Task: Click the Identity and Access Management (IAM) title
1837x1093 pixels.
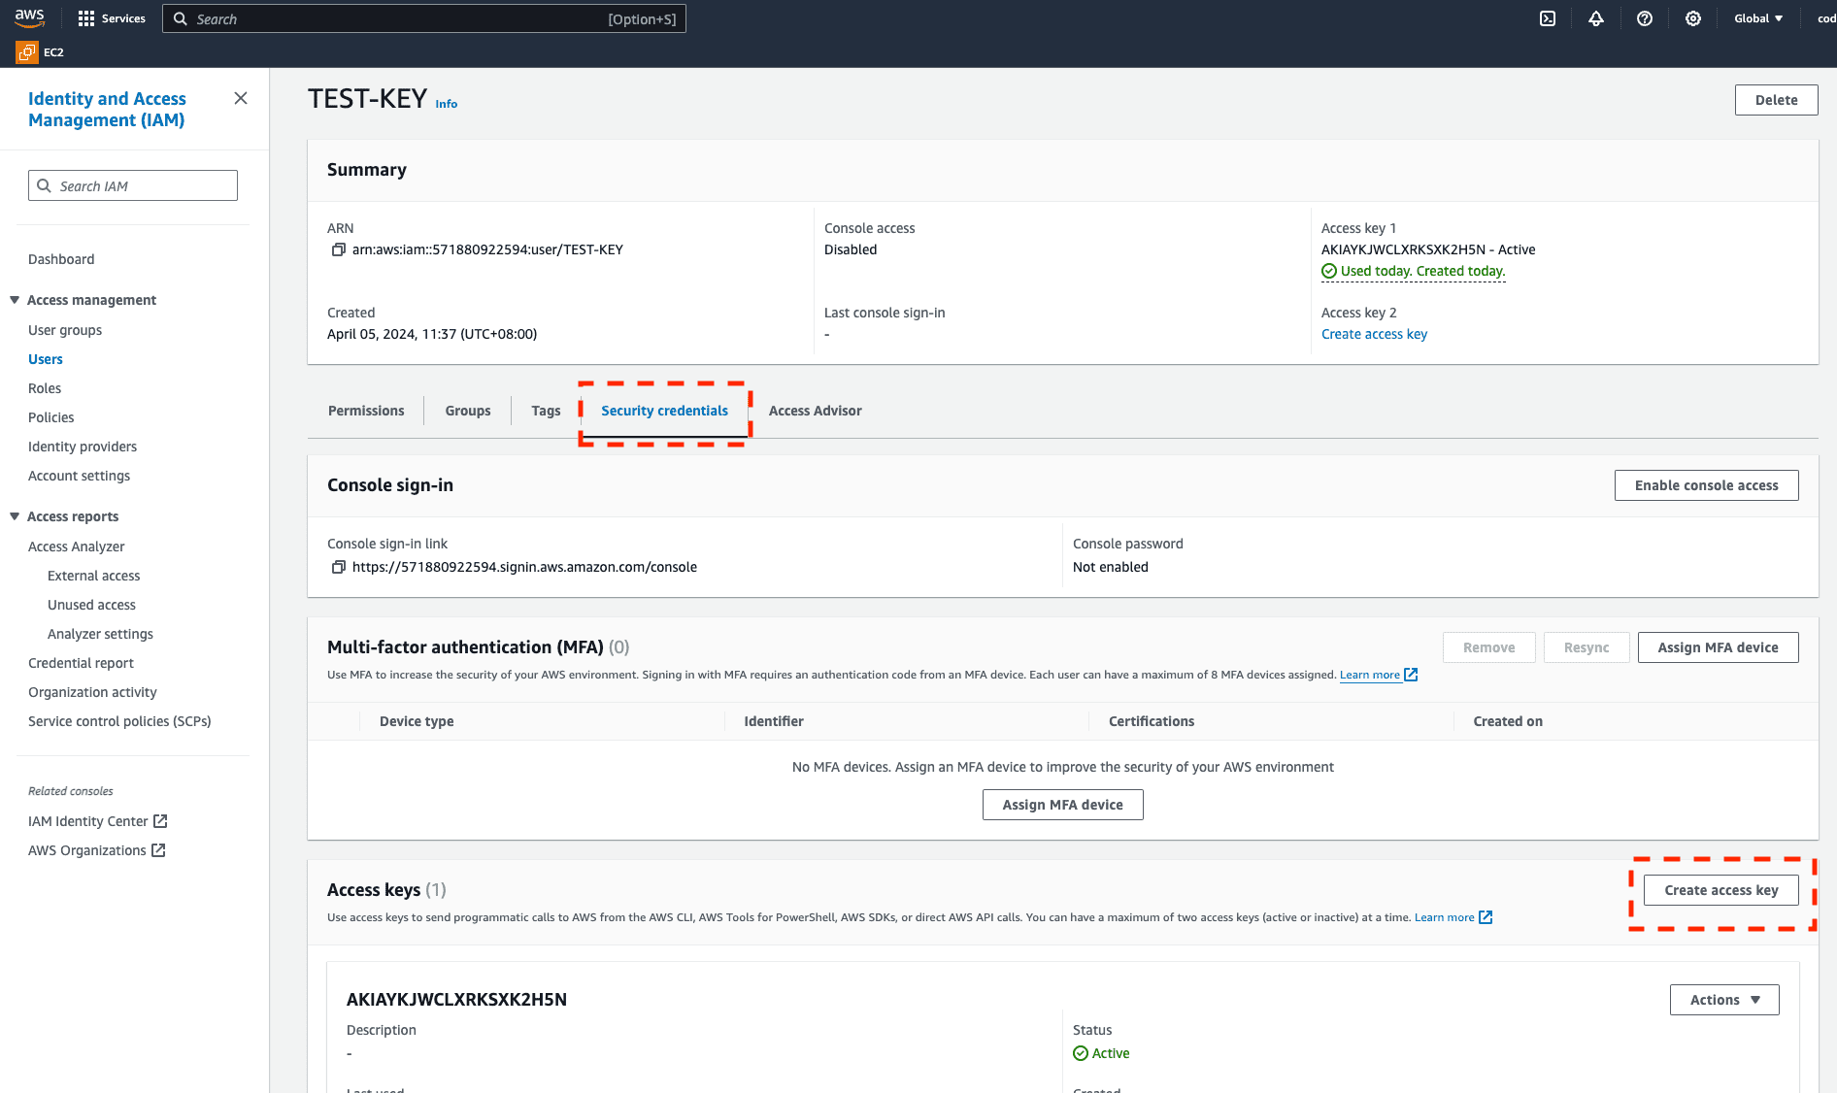Action: pyautogui.click(x=107, y=110)
